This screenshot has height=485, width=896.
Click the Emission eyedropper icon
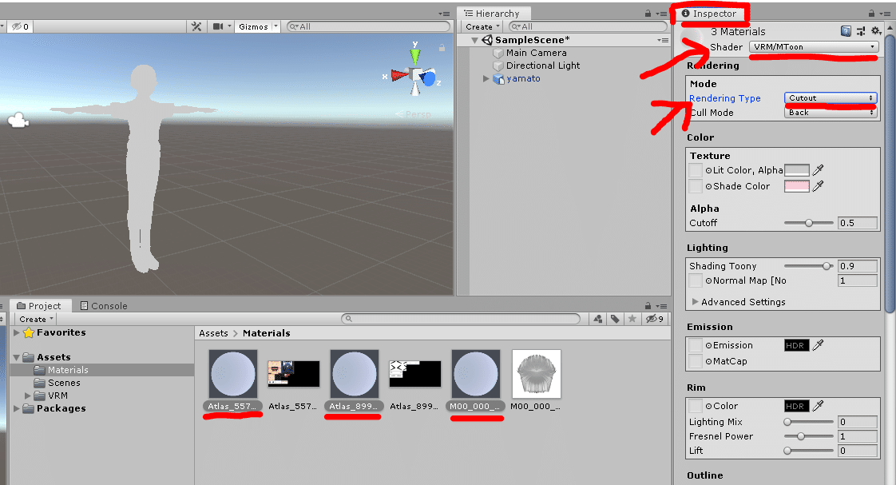pos(819,345)
